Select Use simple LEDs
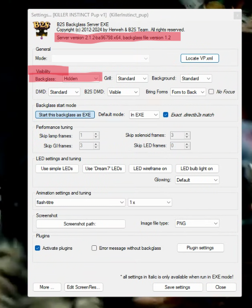 click(x=57, y=169)
